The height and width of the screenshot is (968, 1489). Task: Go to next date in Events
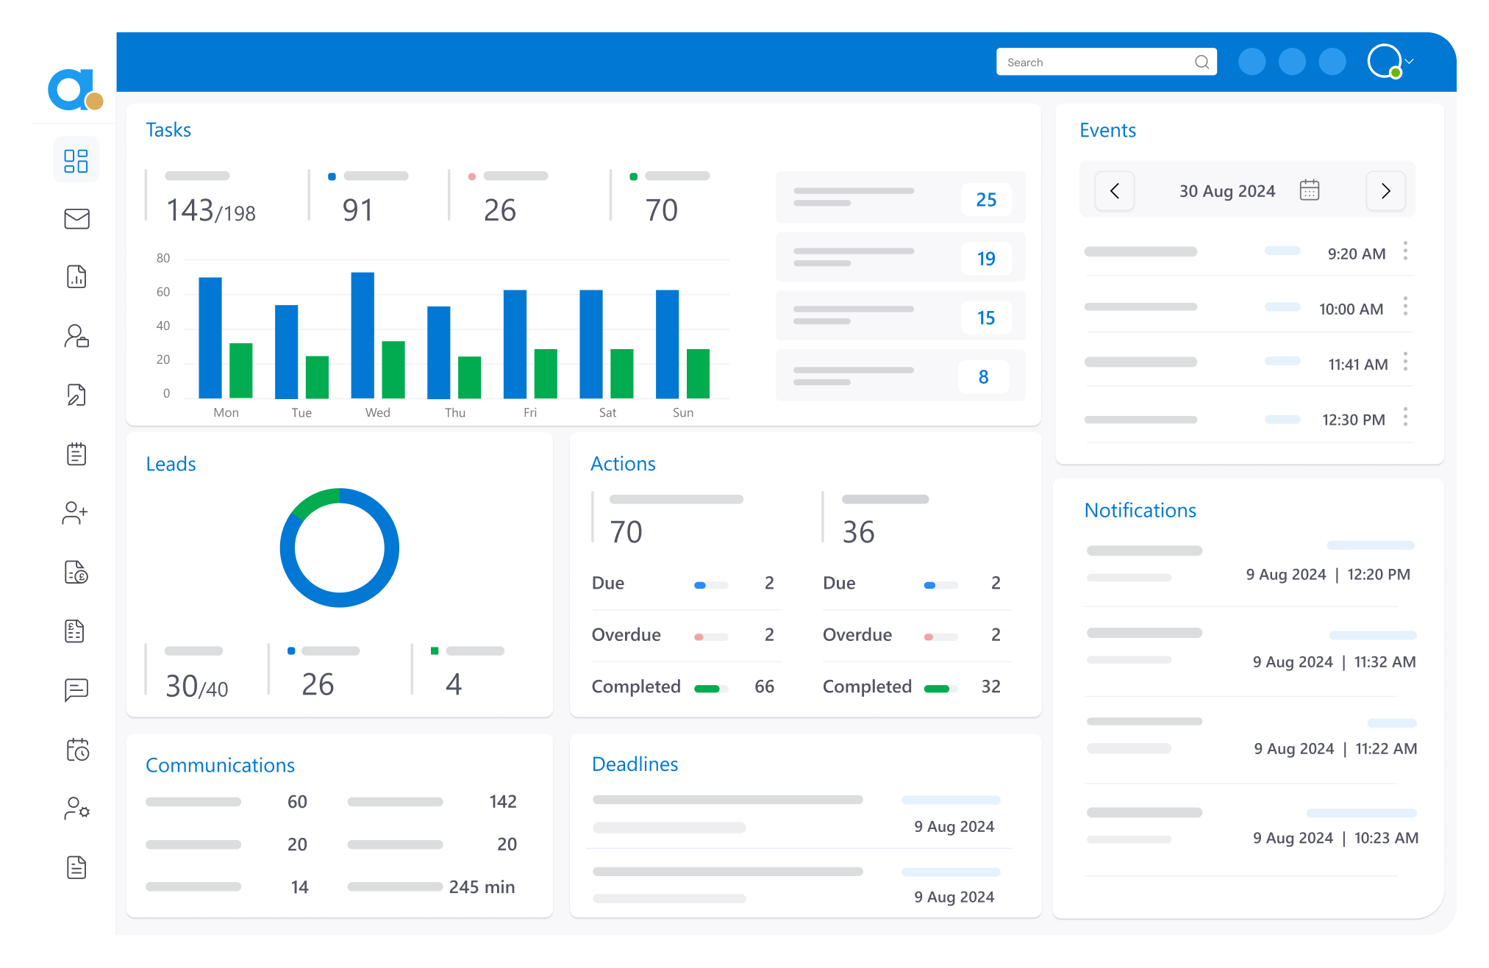tap(1385, 191)
